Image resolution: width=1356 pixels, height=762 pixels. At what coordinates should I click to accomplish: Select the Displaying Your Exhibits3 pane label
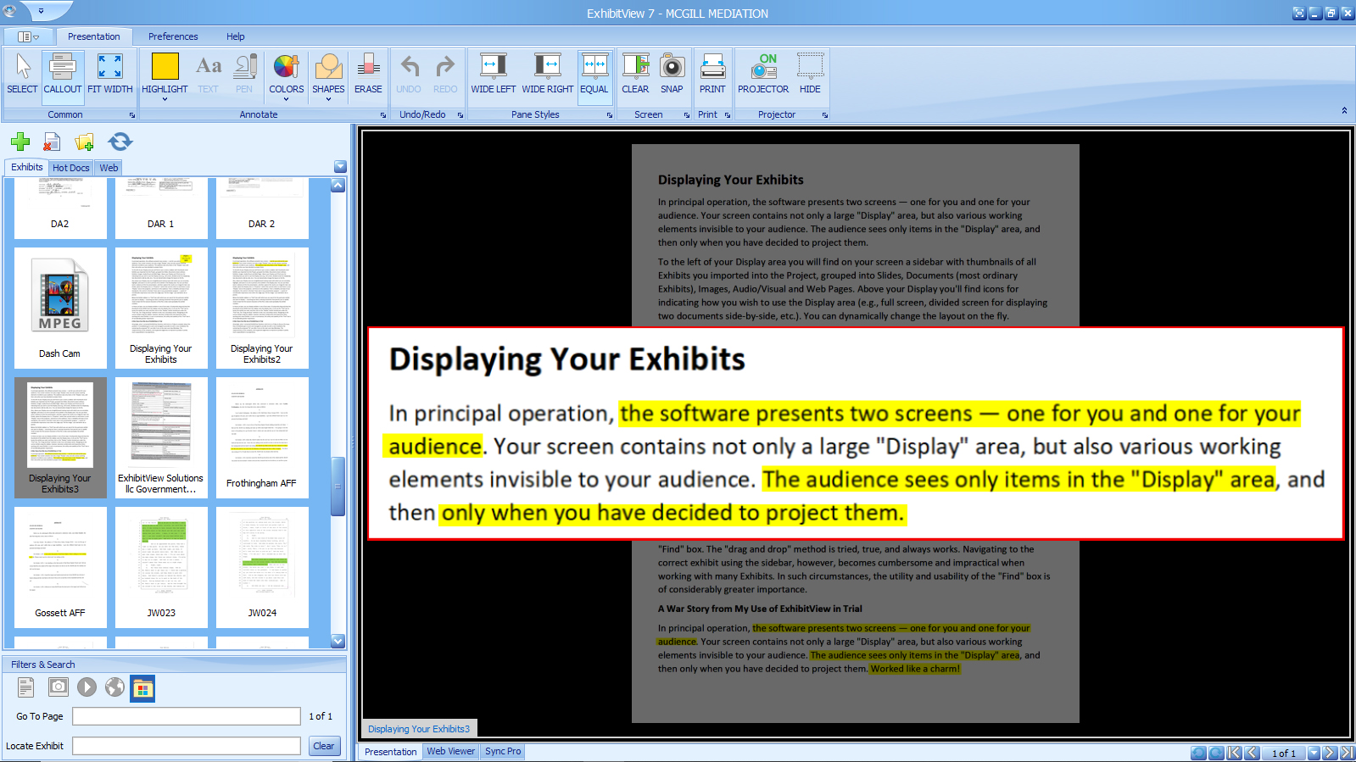[419, 729]
